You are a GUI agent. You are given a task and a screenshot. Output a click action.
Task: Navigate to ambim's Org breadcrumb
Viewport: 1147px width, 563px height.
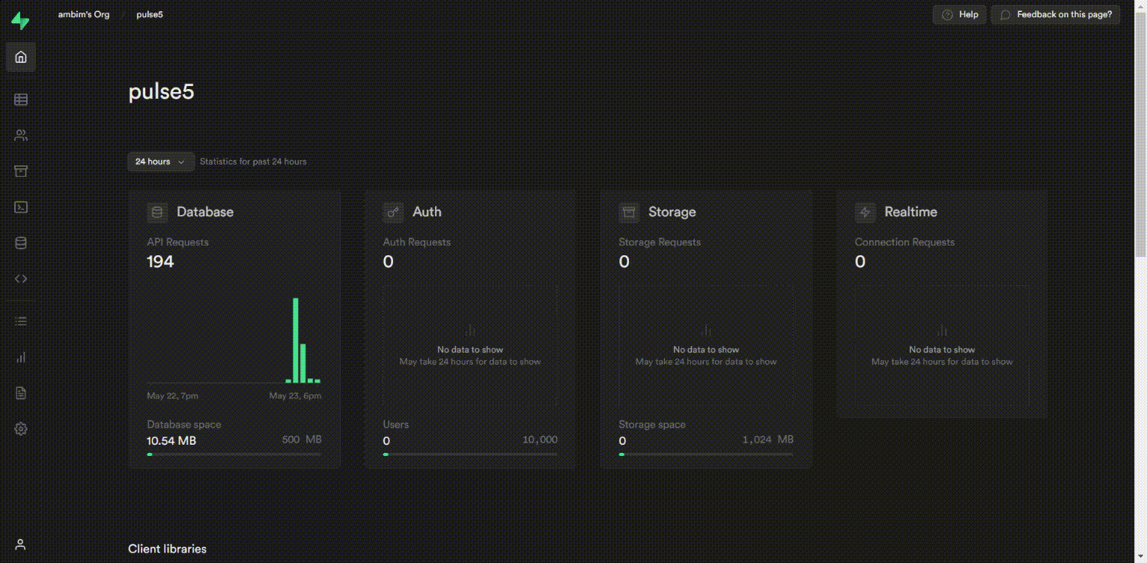(x=84, y=15)
